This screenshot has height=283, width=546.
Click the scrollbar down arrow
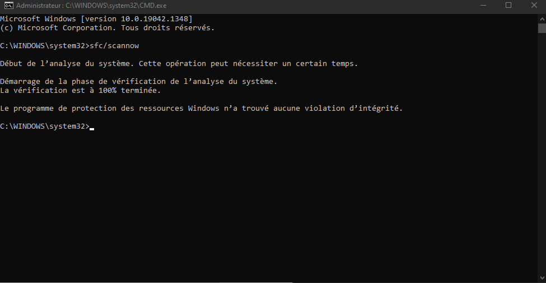[542, 278]
